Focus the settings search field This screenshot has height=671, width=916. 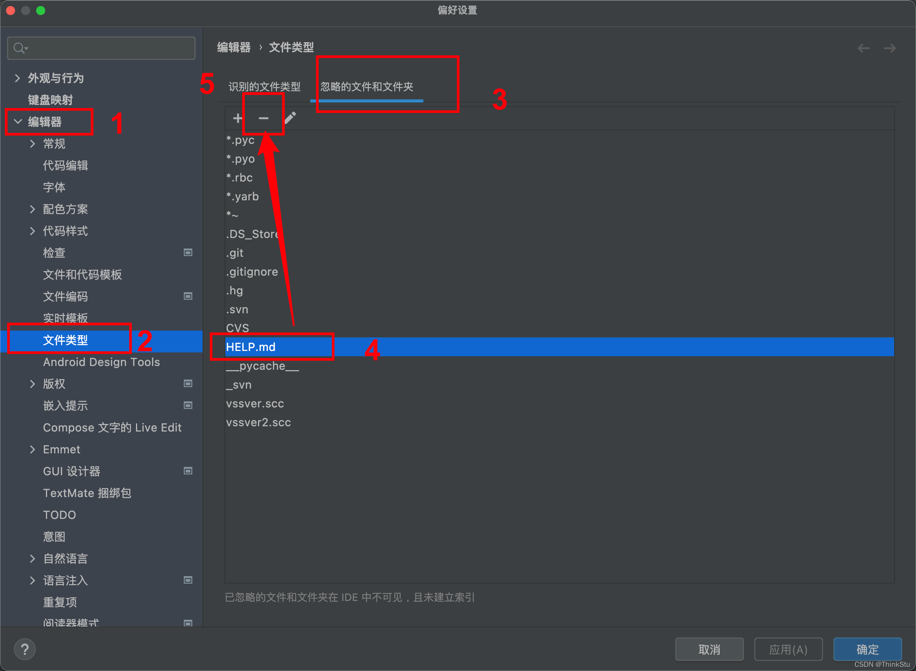pyautogui.click(x=105, y=48)
